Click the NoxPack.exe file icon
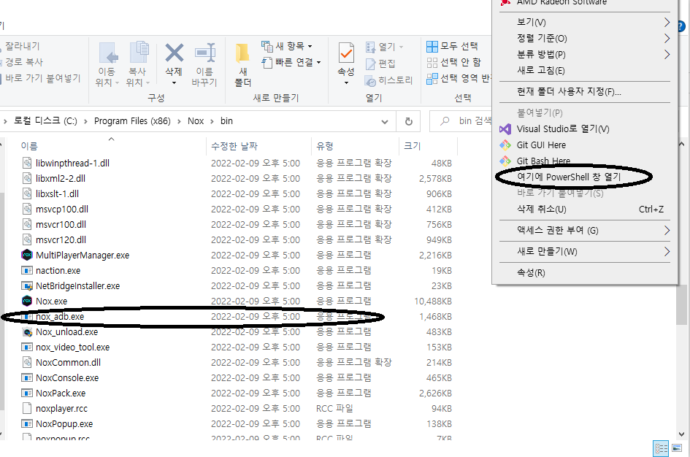Screen dimensions: 690x457 27,393
